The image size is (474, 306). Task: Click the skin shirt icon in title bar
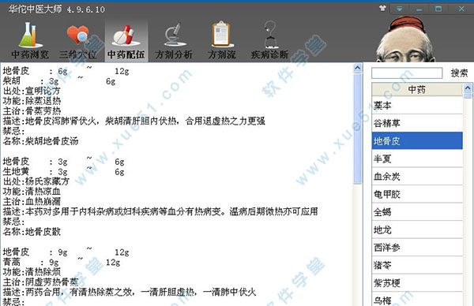[x=382, y=9]
